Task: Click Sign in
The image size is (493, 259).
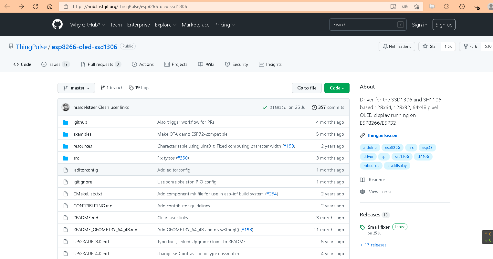Action: 420,25
